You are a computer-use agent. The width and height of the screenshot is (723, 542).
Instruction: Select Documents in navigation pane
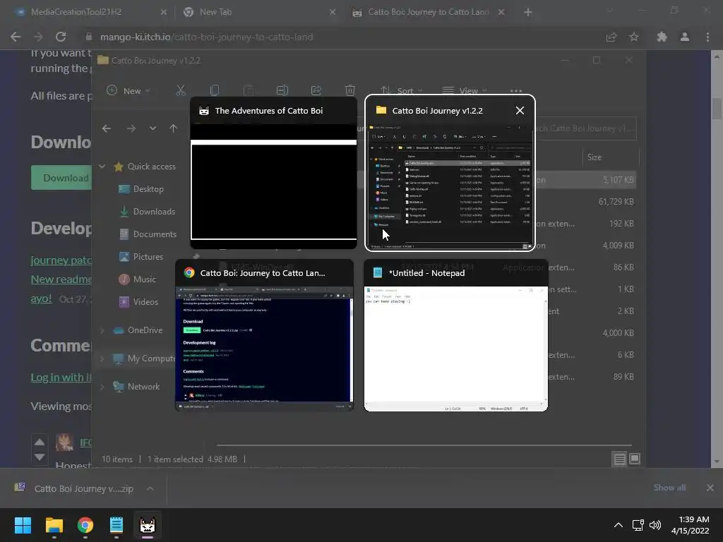click(148, 234)
